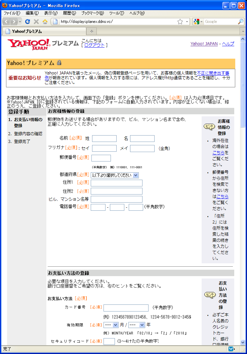Click the Firefox back arrow button
This screenshot has width=247, height=354.
6,22
